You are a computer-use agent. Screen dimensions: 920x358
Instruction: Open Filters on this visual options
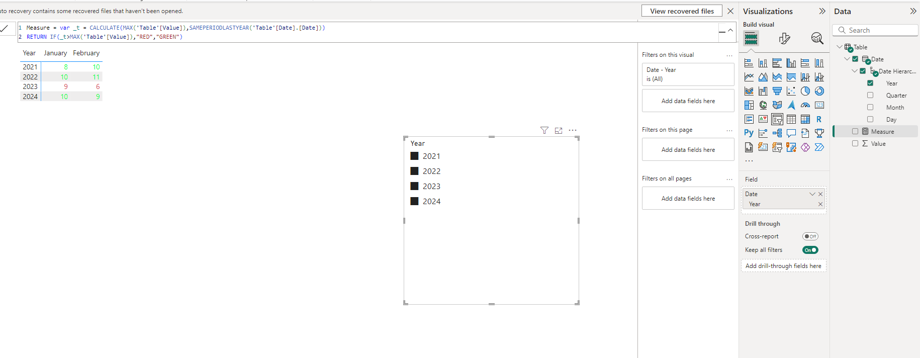pyautogui.click(x=729, y=55)
